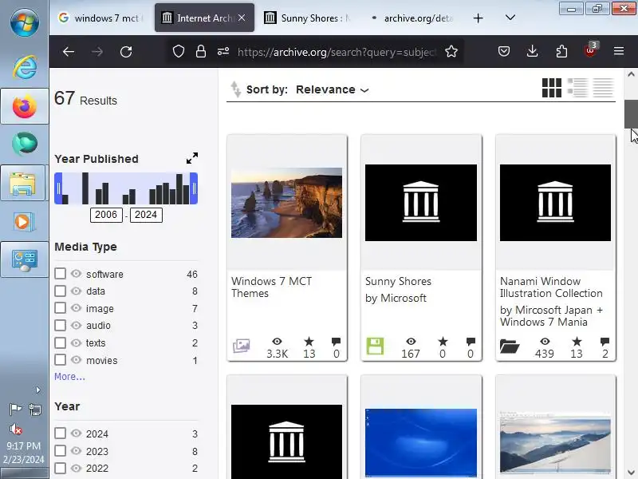This screenshot has width=638, height=479.
Task: Hide movies results using eye icon
Action: click(76, 360)
